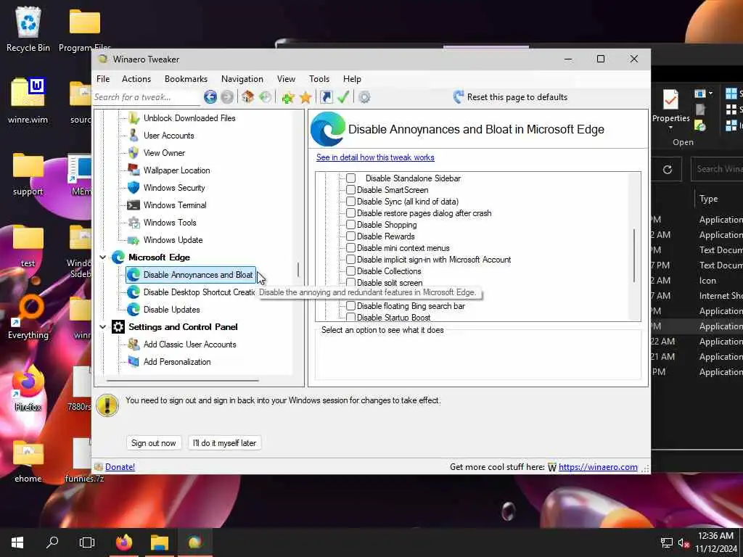
Task: Go to the Home page icon
Action: pyautogui.click(x=247, y=97)
